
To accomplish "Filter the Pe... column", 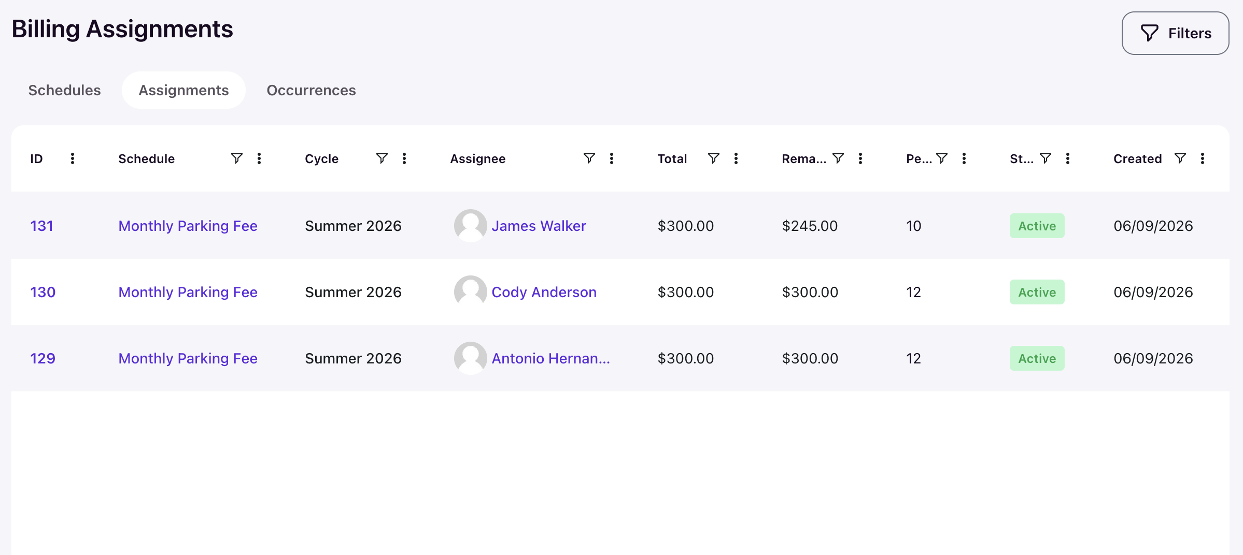I will pyautogui.click(x=941, y=158).
